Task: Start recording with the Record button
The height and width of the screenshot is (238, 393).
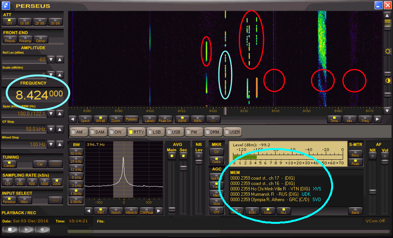Action: (x=42, y=230)
